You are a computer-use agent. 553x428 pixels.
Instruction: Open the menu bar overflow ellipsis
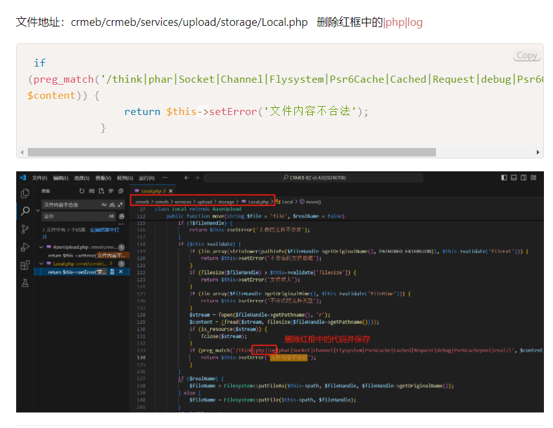[165, 178]
